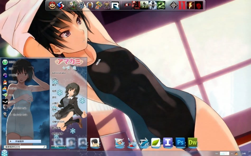Click the 2:46 taskbar clock
The image size is (251, 156).
244,153
